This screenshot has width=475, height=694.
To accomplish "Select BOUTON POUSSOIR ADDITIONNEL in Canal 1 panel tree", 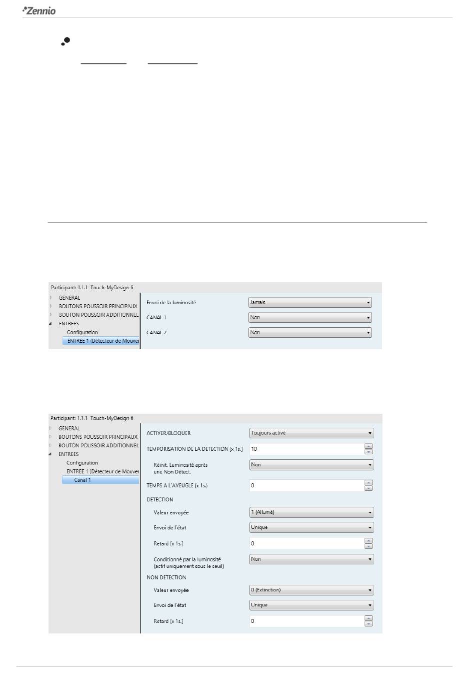I will pos(98,445).
